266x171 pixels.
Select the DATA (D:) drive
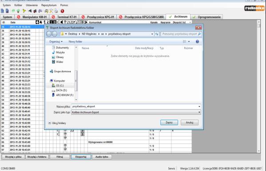(60, 90)
